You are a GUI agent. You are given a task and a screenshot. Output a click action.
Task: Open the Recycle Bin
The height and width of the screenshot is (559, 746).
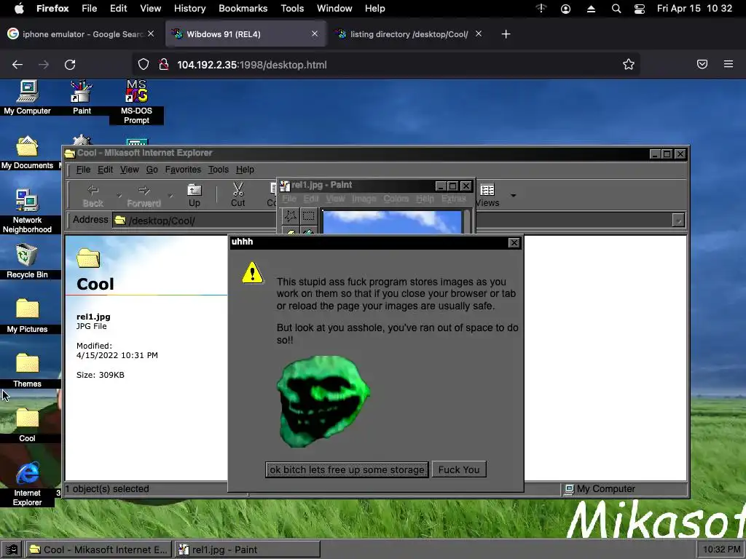point(27,261)
